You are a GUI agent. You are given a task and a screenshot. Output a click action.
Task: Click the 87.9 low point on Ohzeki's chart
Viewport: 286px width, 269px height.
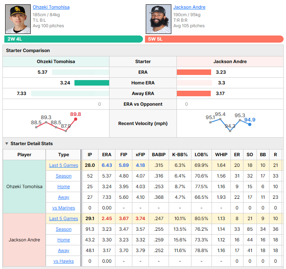[x=66, y=131]
